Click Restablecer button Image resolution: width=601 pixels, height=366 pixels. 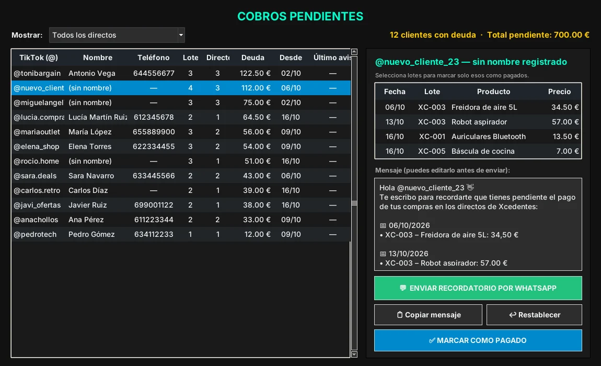(534, 315)
